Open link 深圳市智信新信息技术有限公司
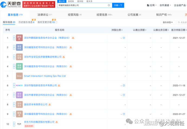187x129 pixels. coord(40,85)
